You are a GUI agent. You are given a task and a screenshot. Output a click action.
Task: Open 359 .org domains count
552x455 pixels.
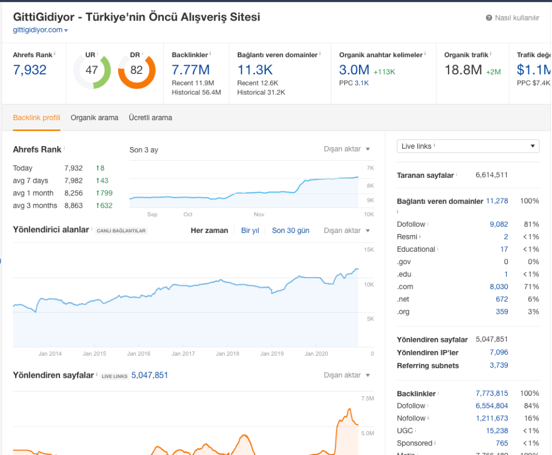pos(502,312)
